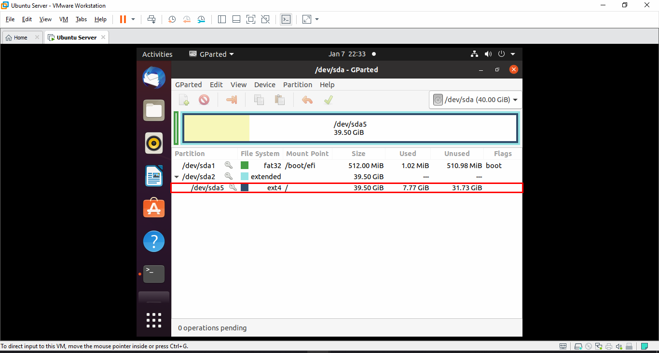Toggle the VMware thumbnail bar
This screenshot has height=353, width=659.
click(236, 19)
